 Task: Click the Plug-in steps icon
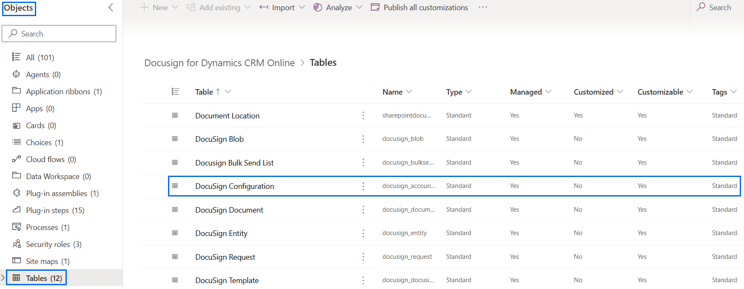(x=16, y=210)
